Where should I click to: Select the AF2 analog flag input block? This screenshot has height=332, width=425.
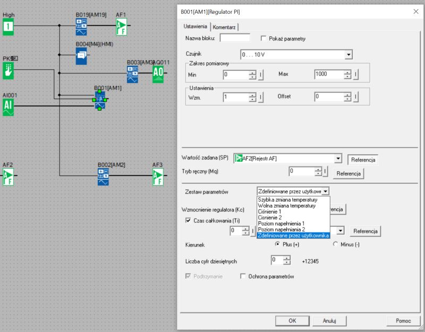tap(8, 177)
